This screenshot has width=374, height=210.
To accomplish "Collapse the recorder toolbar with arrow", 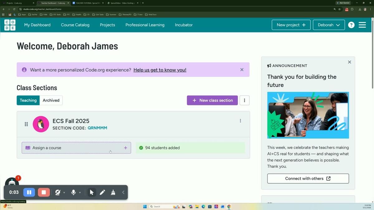I will (x=123, y=193).
